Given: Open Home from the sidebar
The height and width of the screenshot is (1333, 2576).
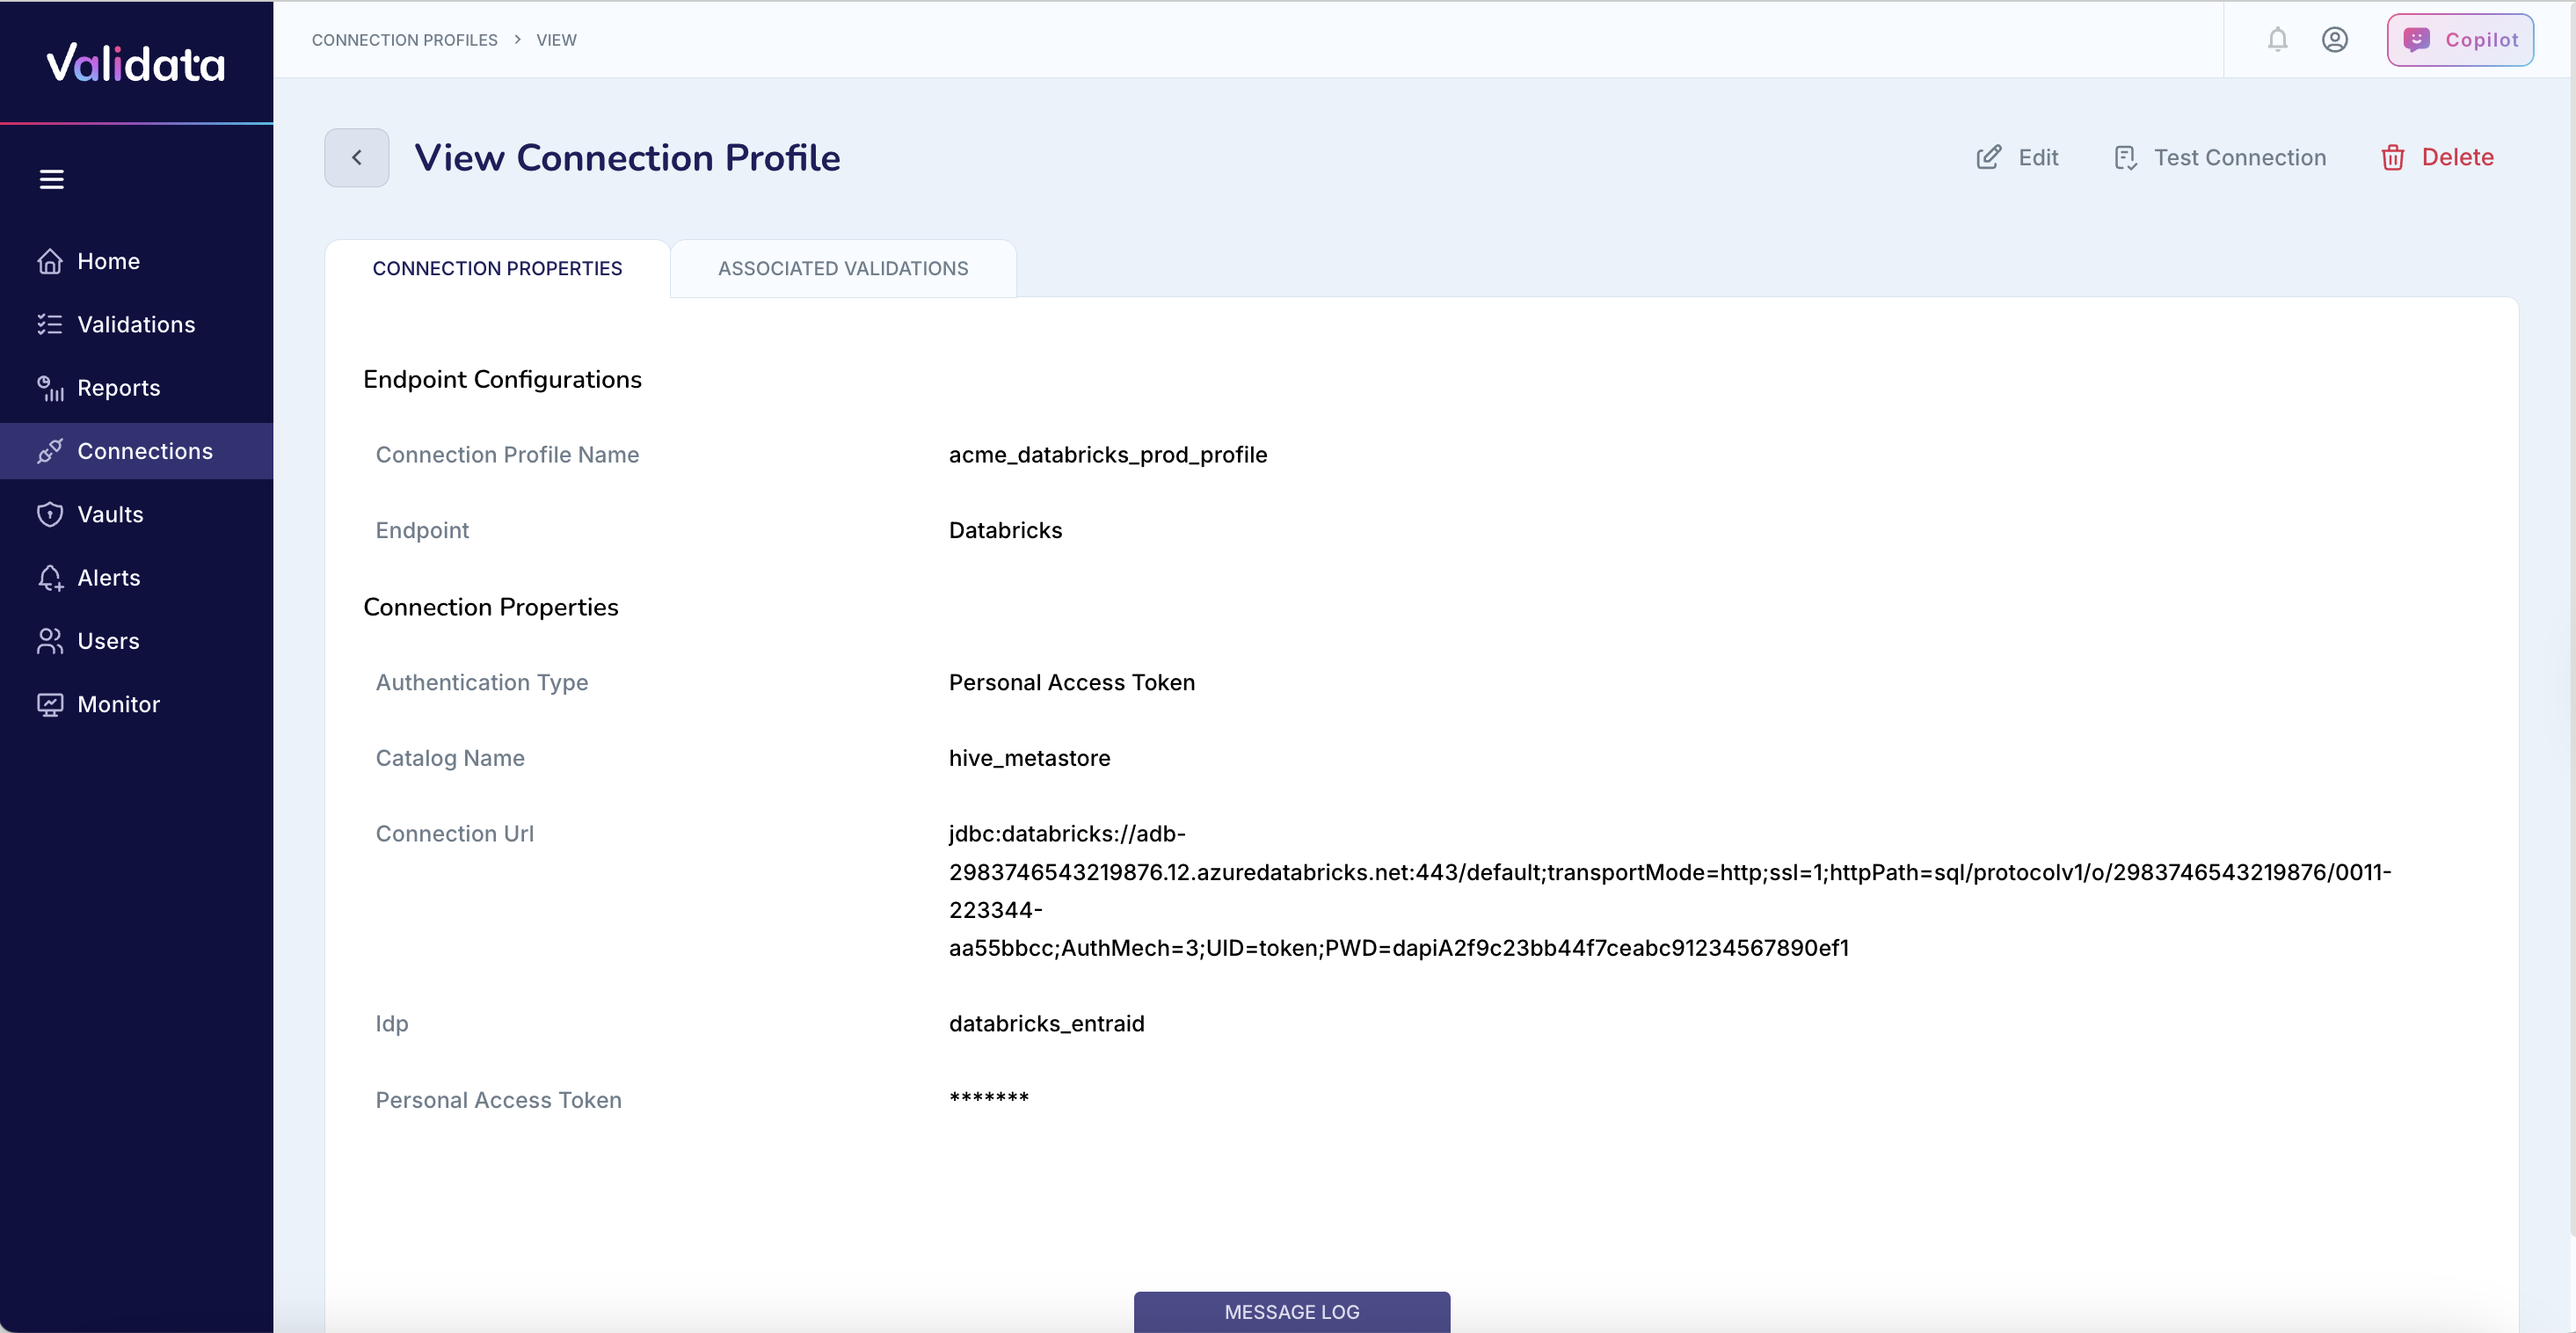Looking at the screenshot, I should click(x=108, y=261).
